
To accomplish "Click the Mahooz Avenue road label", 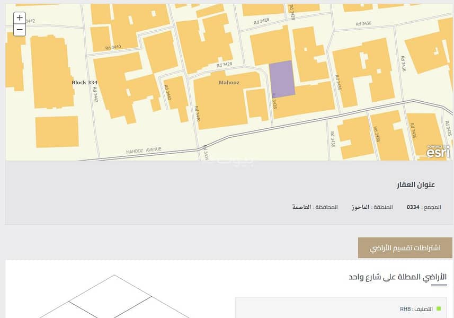I will pyautogui.click(x=144, y=150).
